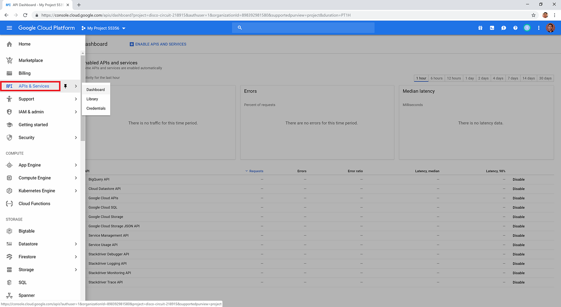Screen dimensions: 561x307
Task: Open Credentials from the APIs submenu
Action: (x=96, y=108)
